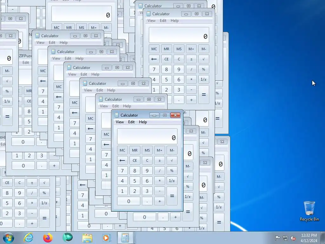Open Windows Explorer folder icon on taskbar
Image resolution: width=325 pixels, height=244 pixels.
87,238
